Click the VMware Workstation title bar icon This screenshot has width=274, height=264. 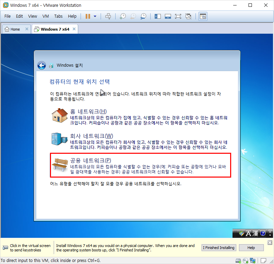click(x=5, y=5)
